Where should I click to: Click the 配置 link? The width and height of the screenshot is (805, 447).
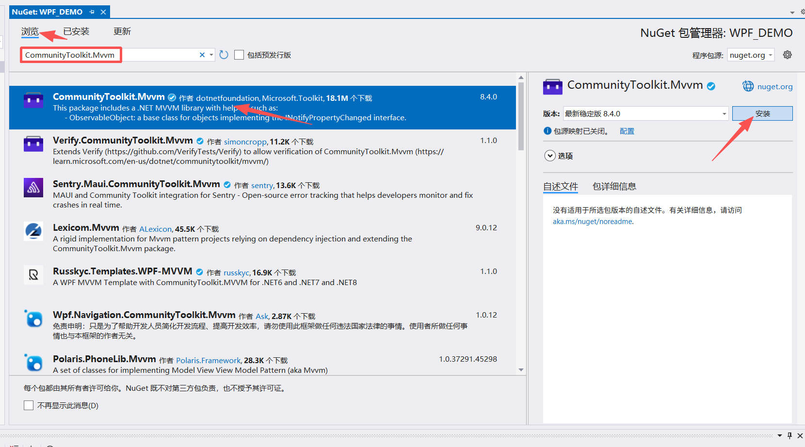[x=627, y=131]
